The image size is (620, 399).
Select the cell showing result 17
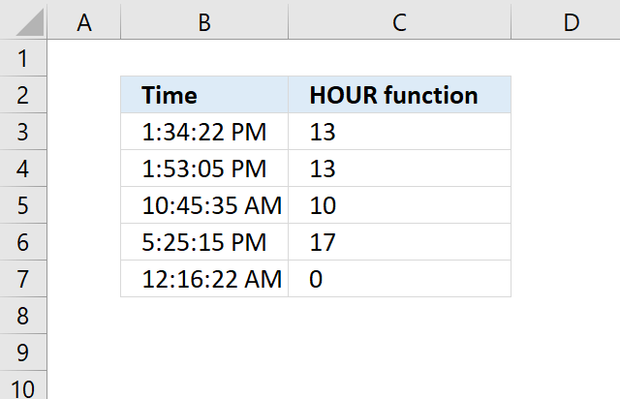pyautogui.click(x=400, y=241)
